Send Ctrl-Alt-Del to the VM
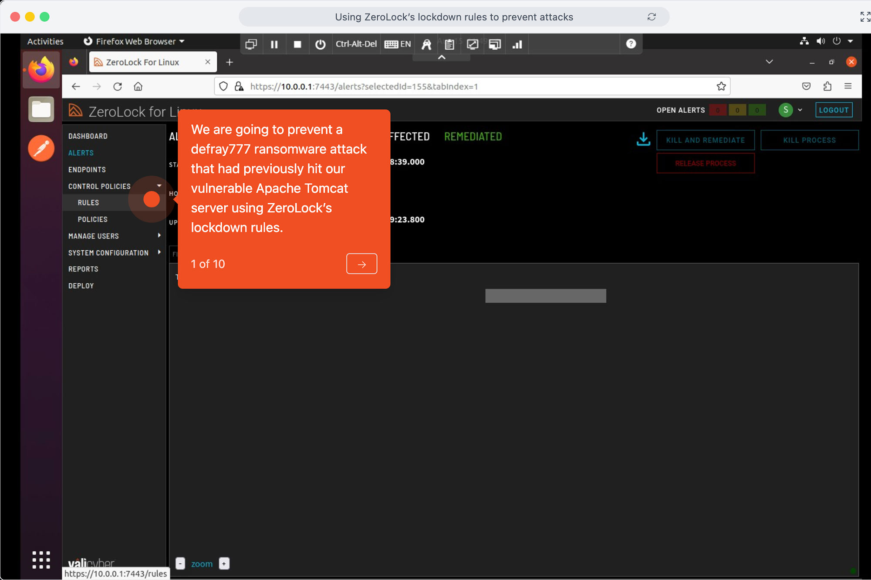The image size is (871, 580). (x=356, y=44)
